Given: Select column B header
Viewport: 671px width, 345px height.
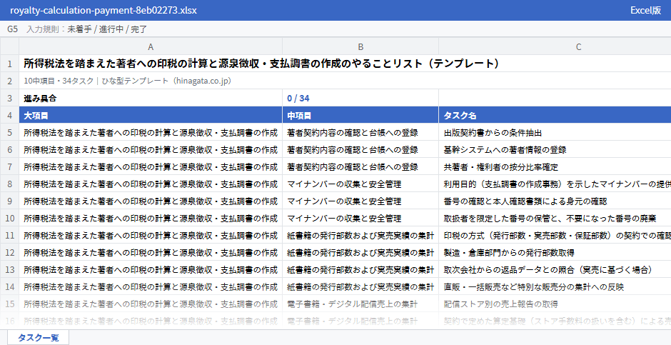Looking at the screenshot, I should pos(360,46).
